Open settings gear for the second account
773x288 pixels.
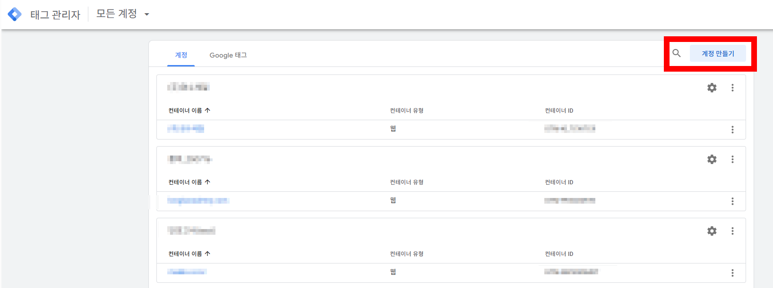712,159
